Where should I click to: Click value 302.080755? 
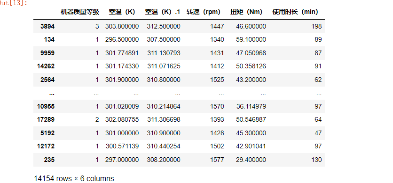coord(122,120)
